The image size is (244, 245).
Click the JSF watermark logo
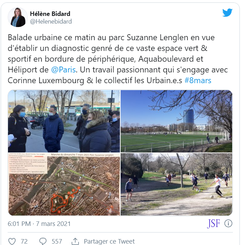pyautogui.click(x=213, y=224)
